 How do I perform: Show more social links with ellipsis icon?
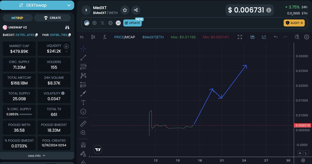tap(118, 23)
